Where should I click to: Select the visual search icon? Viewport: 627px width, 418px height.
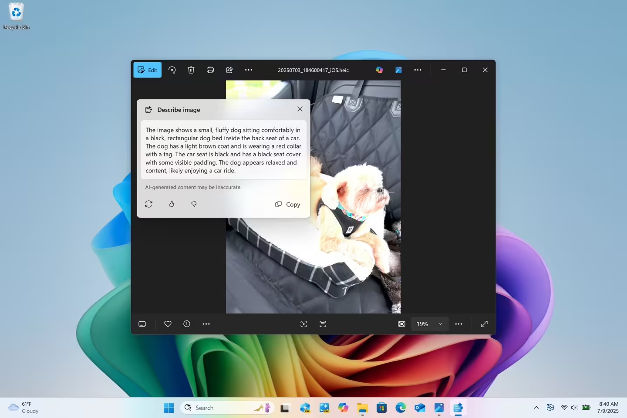pos(303,324)
